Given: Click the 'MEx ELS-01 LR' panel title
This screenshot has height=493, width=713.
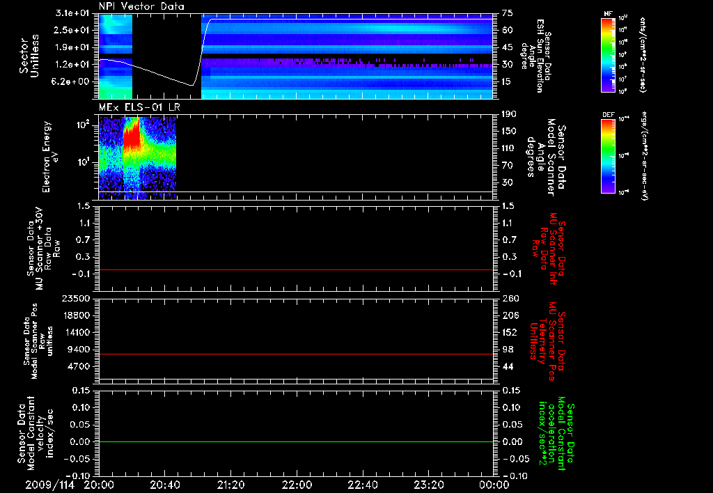Looking at the screenshot, I should point(139,107).
